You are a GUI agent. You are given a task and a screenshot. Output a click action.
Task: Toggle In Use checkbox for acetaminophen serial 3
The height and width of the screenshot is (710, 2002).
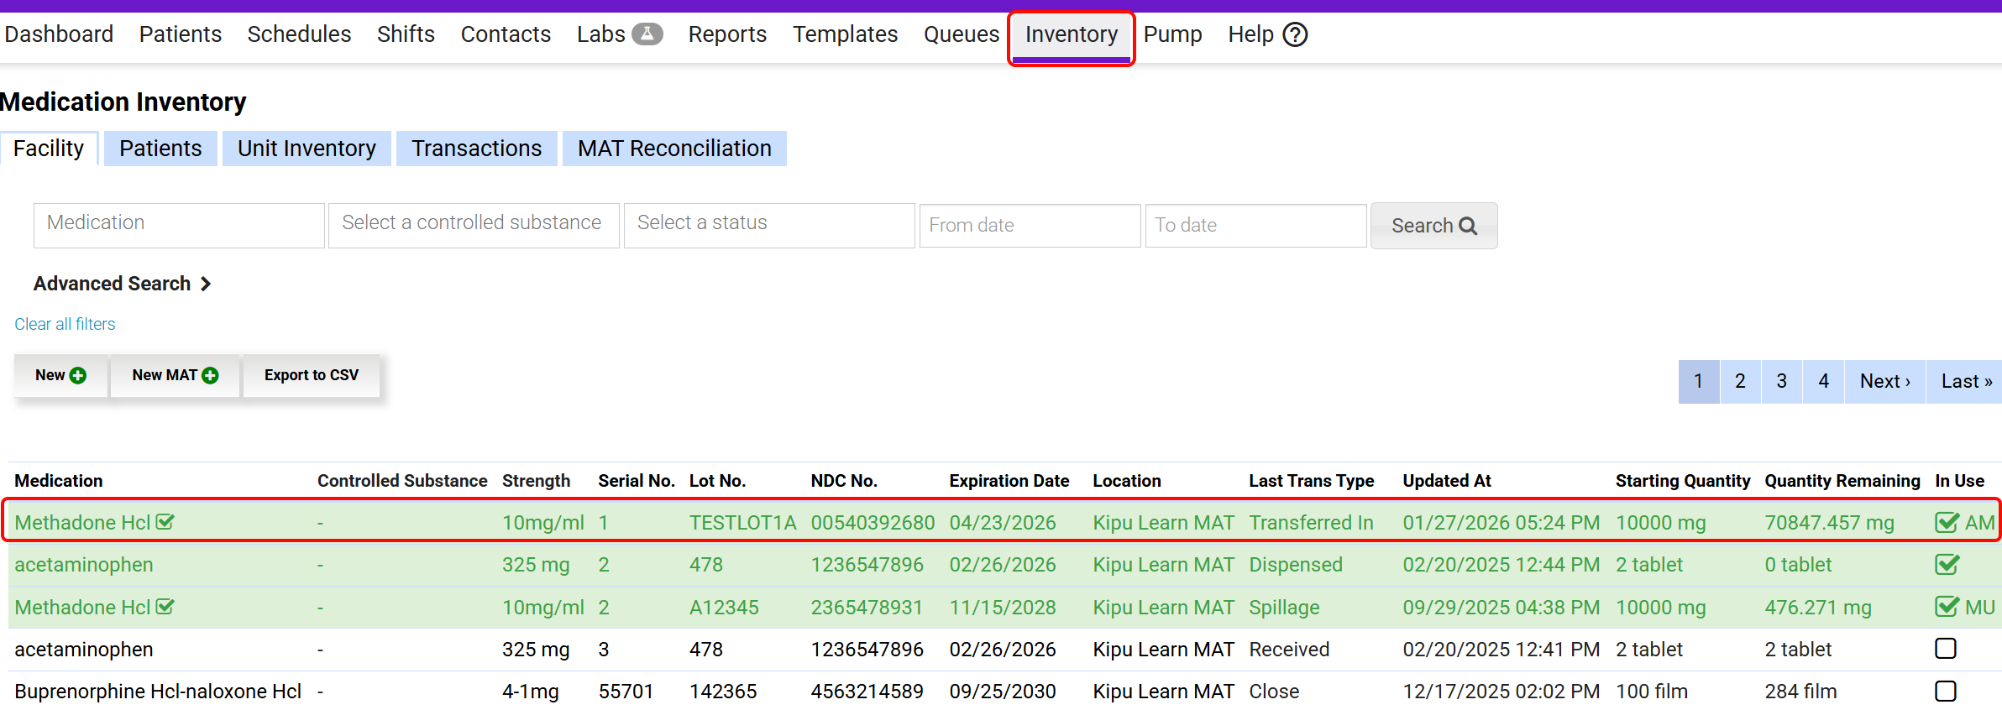(x=1945, y=649)
